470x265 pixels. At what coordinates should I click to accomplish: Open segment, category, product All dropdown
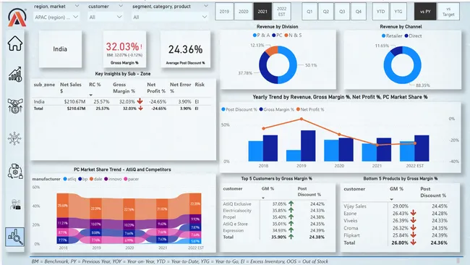tap(170, 17)
